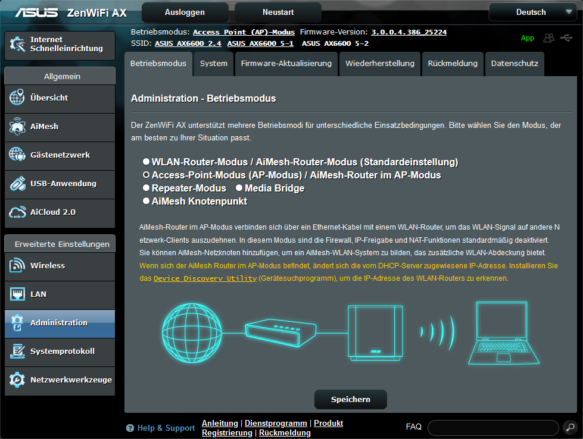Viewport: 583px width, 439px height.
Task: Click the AiMesh sidebar icon
Action: [17, 126]
